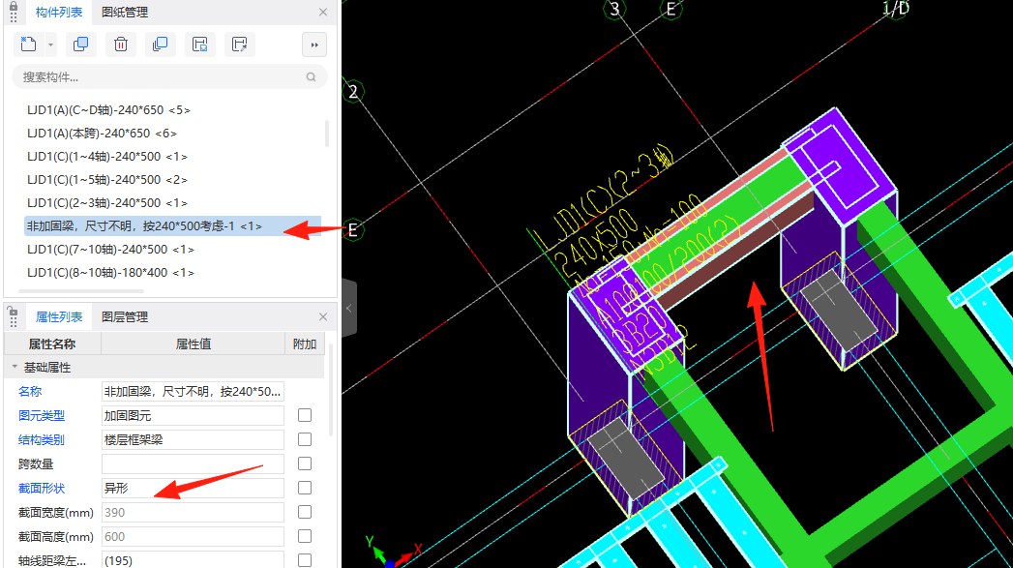Open the 结构类别 value 楼层框架梁

point(193,440)
